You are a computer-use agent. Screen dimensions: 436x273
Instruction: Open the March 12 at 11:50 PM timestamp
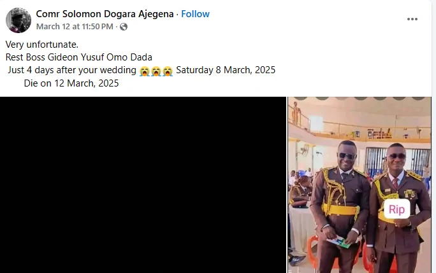[x=75, y=26]
